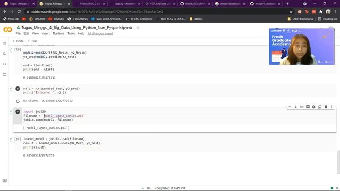Select cell [10] execution count
340x191 pixels.
click(18, 49)
